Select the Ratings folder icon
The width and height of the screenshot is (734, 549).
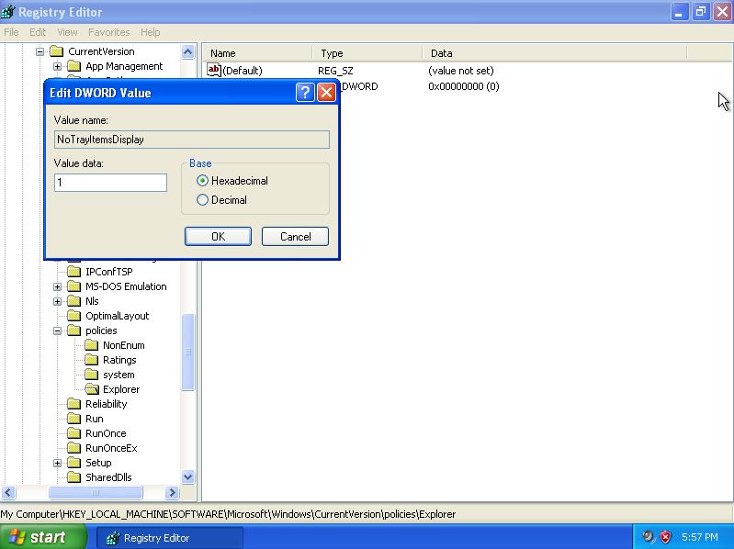point(91,360)
